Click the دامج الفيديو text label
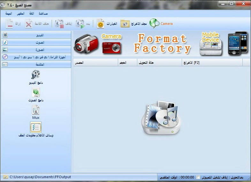Viewport: 251px width, 182px height. pos(36,83)
